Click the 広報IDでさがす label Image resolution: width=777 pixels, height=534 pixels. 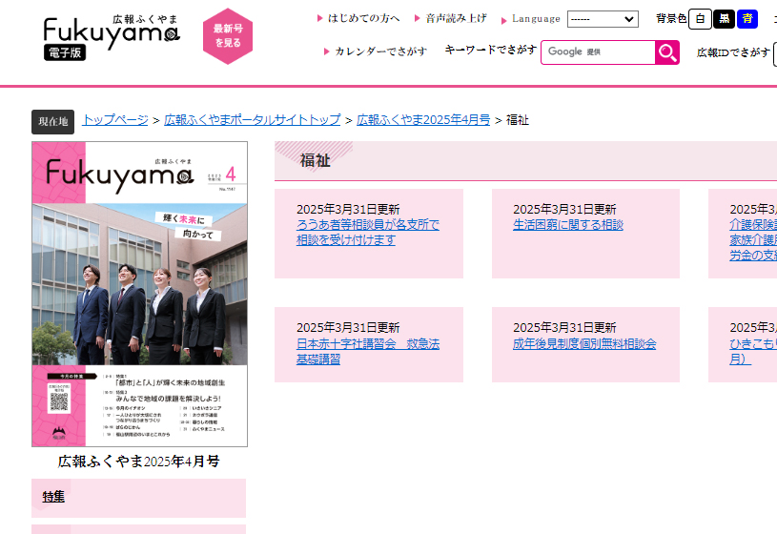point(733,52)
